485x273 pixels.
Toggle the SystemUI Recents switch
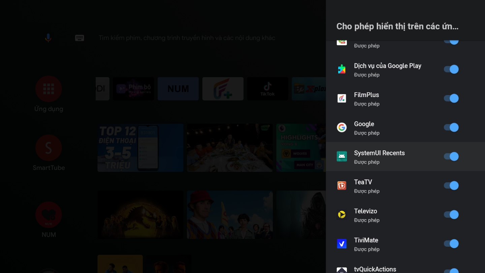coord(451,156)
